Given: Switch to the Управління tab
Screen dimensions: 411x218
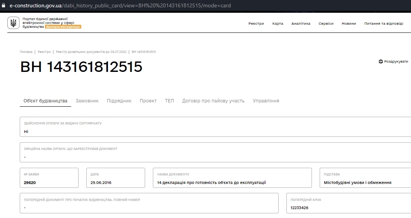Looking at the screenshot, I should (266, 101).
